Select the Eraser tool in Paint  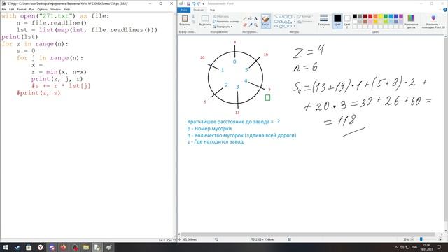tap(245, 25)
